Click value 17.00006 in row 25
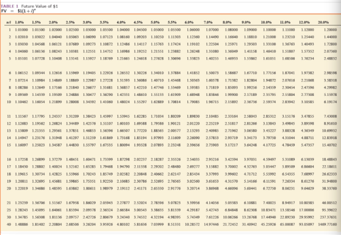 point(306,210)
